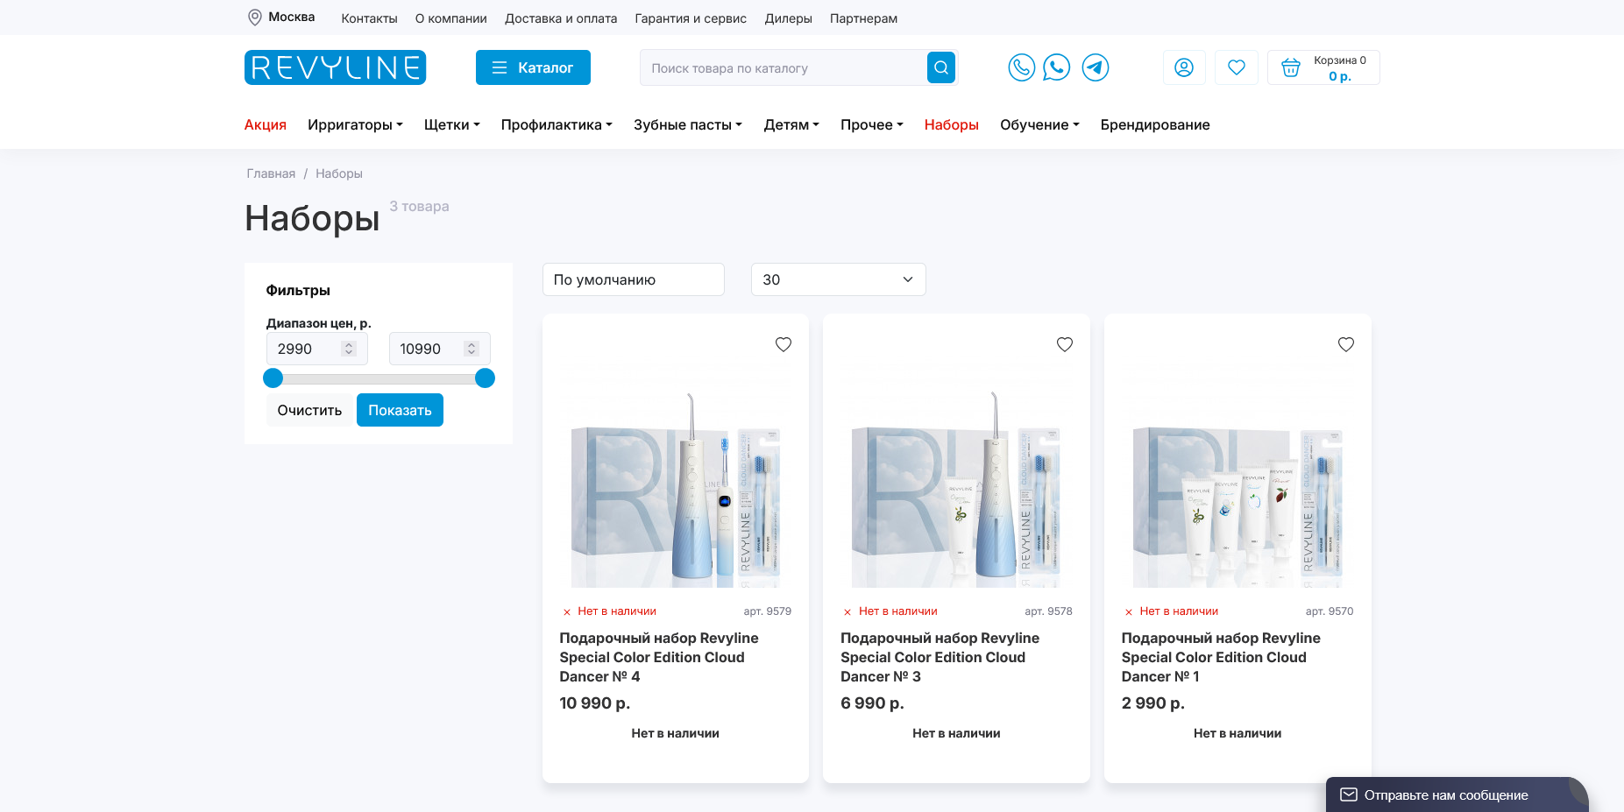Image resolution: width=1624 pixels, height=812 pixels.
Task: Expand the Ирригаторы dropdown menu
Action: pyautogui.click(x=355, y=124)
